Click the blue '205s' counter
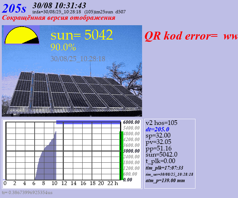Image resolution: width=238 pixels, height=198 pixels. (14, 8)
